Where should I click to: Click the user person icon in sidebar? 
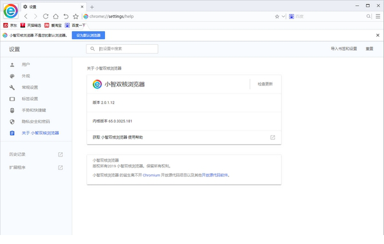(x=12, y=65)
